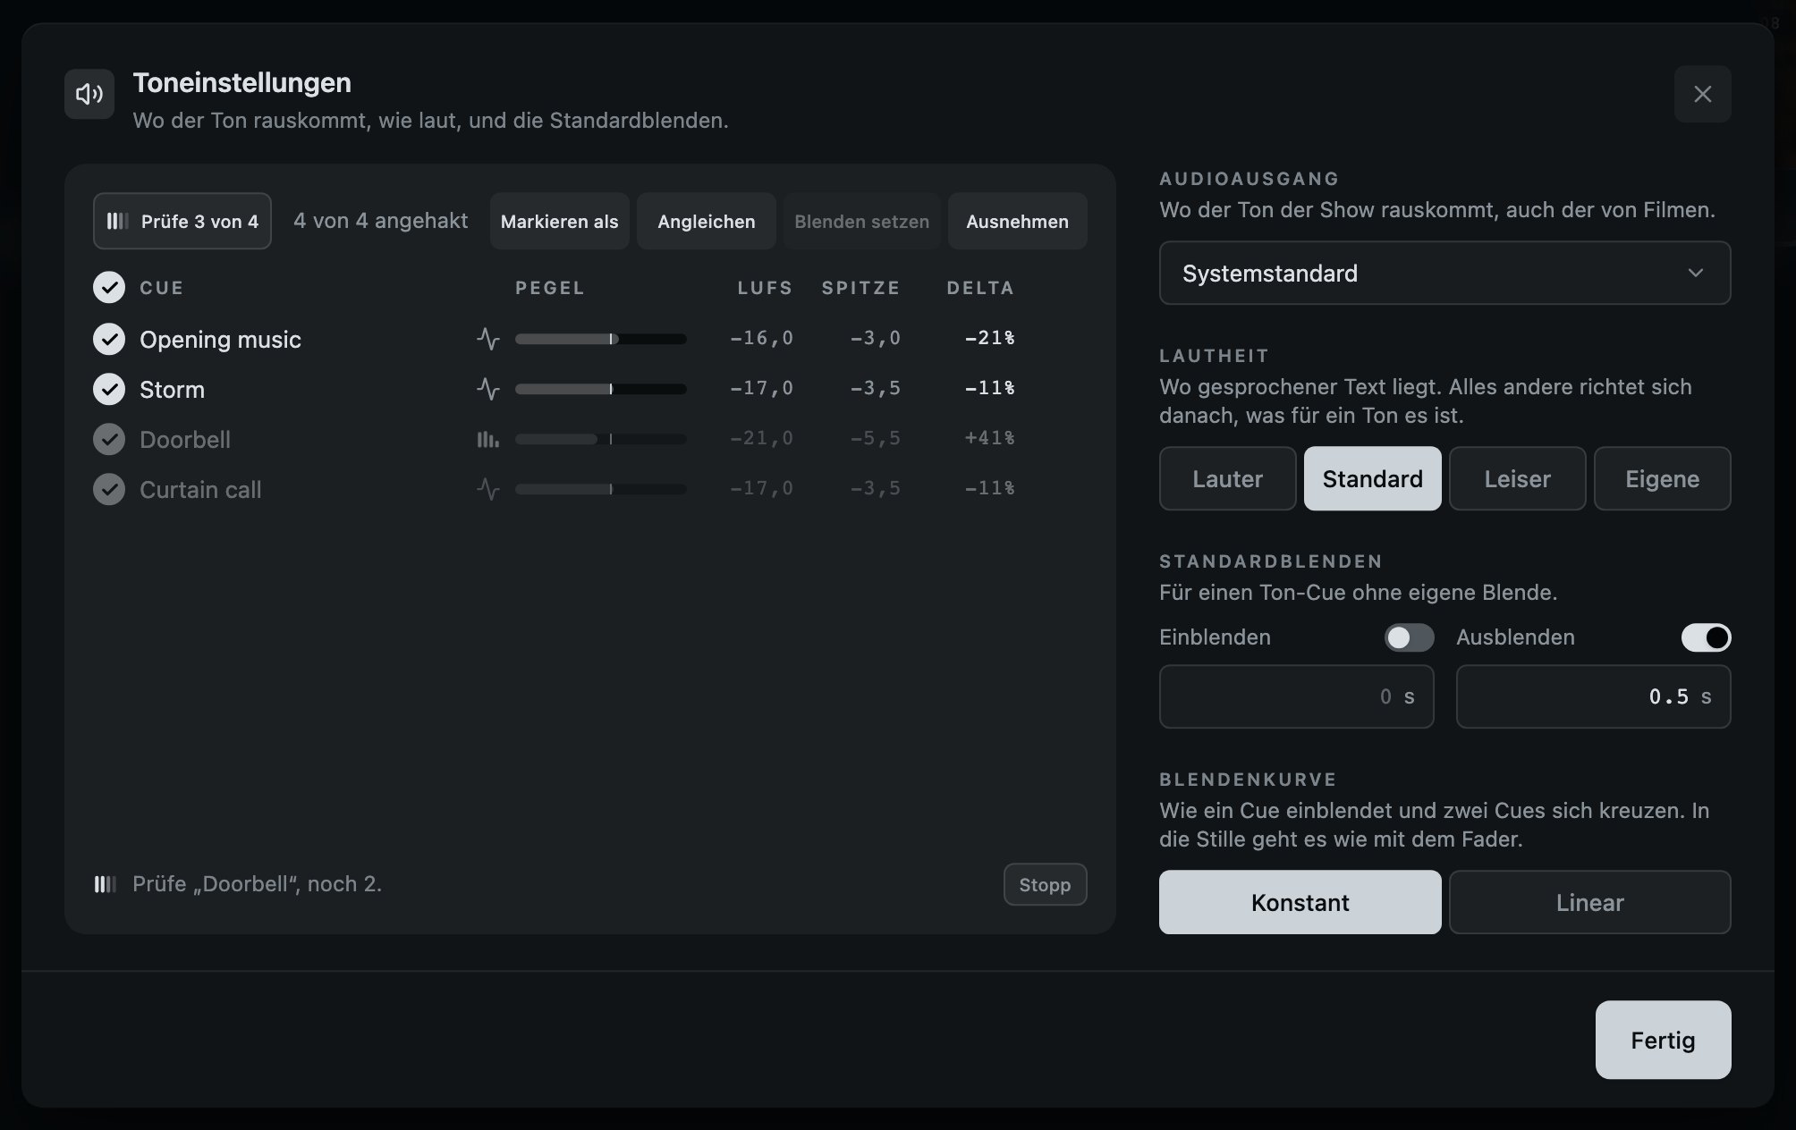Uncheck the Doorbell cue checkbox

coord(109,439)
